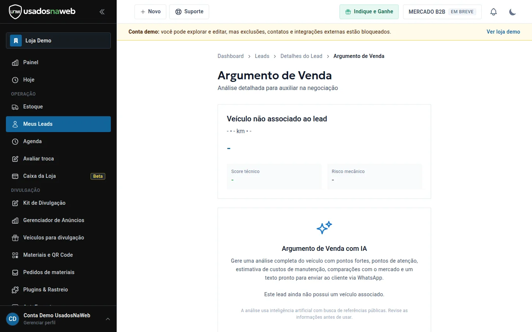Image resolution: width=532 pixels, height=332 pixels.
Task: Click the Veículos para divulgação gift icon
Action: pyautogui.click(x=15, y=238)
